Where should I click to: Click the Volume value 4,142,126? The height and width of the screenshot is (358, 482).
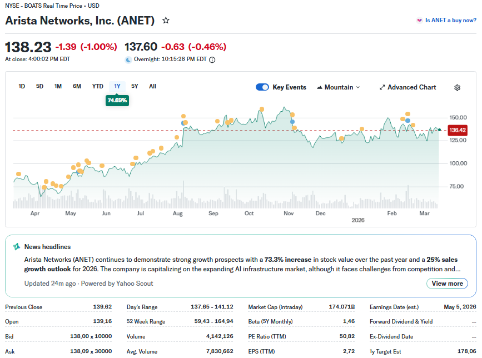click(220, 336)
